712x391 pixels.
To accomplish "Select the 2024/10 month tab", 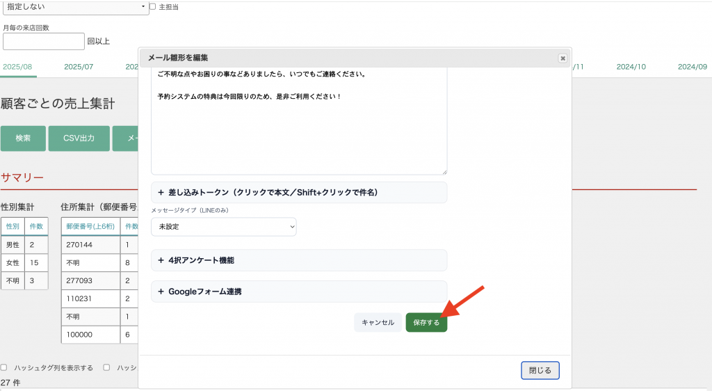I will pos(631,67).
